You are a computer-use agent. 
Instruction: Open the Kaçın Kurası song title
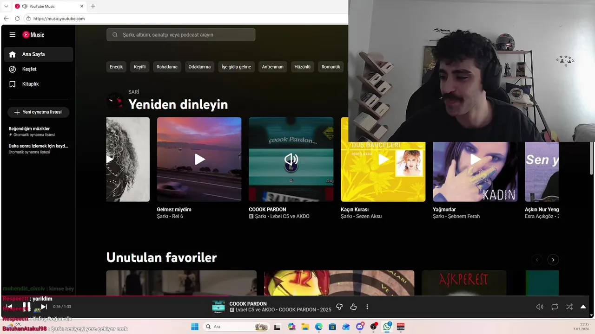pyautogui.click(x=355, y=210)
